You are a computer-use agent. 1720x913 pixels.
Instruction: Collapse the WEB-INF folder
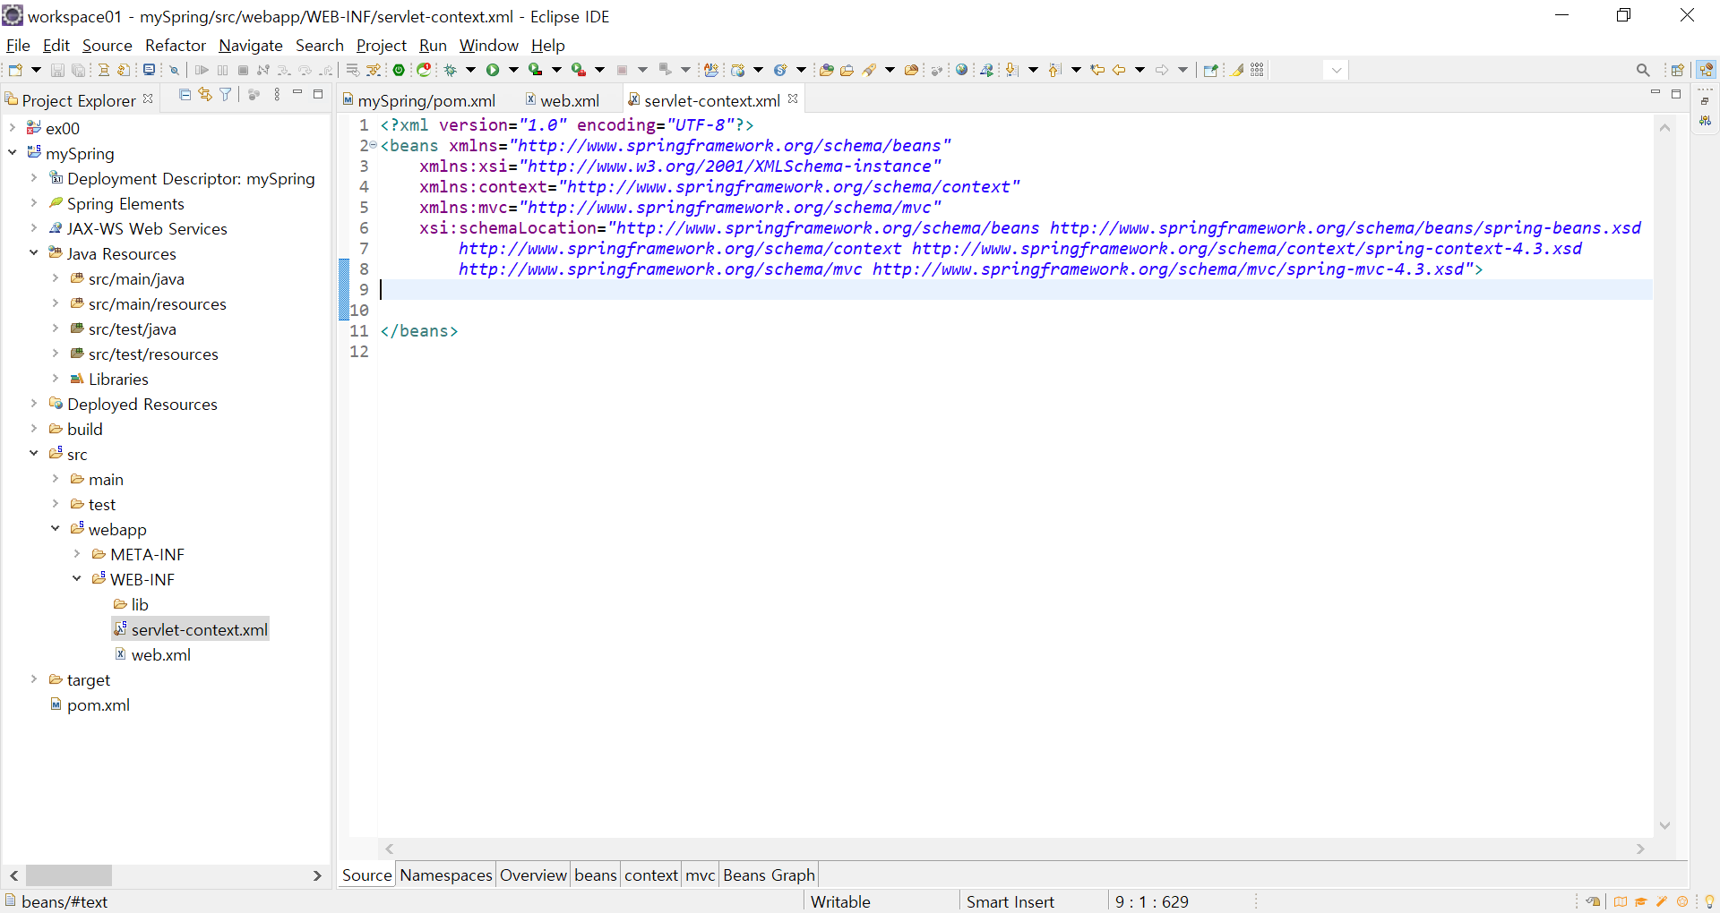pyautogui.click(x=77, y=579)
